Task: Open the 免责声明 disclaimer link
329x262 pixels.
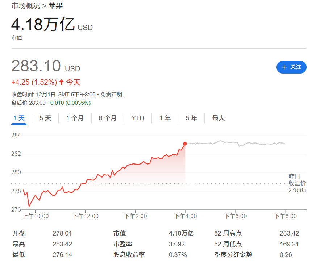Action: click(111, 95)
